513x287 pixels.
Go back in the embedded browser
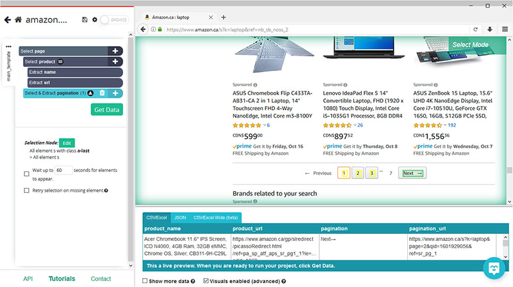143,29
